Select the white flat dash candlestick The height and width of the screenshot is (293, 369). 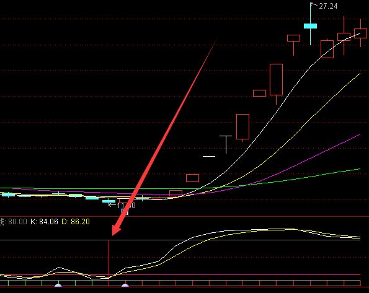pos(209,156)
